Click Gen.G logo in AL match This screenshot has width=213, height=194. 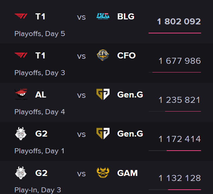point(103,94)
